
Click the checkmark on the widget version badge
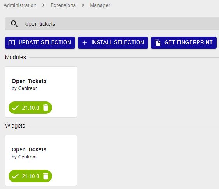coord(15,176)
